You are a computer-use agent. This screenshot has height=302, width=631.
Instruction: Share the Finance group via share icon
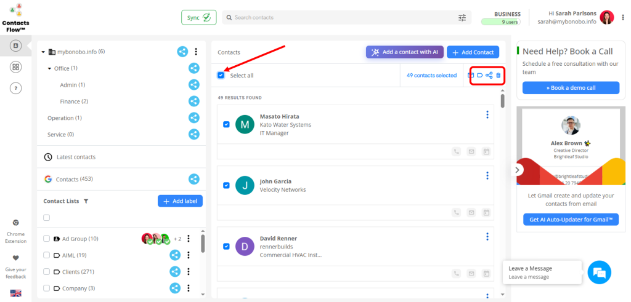pos(193,101)
